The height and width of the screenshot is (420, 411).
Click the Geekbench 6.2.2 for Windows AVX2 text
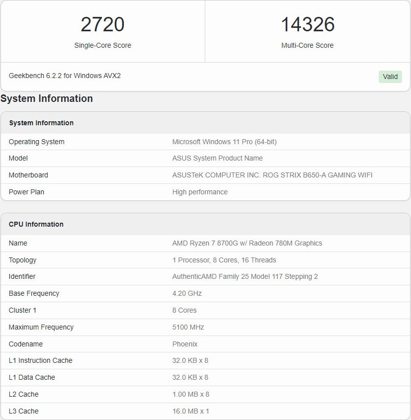coord(65,76)
